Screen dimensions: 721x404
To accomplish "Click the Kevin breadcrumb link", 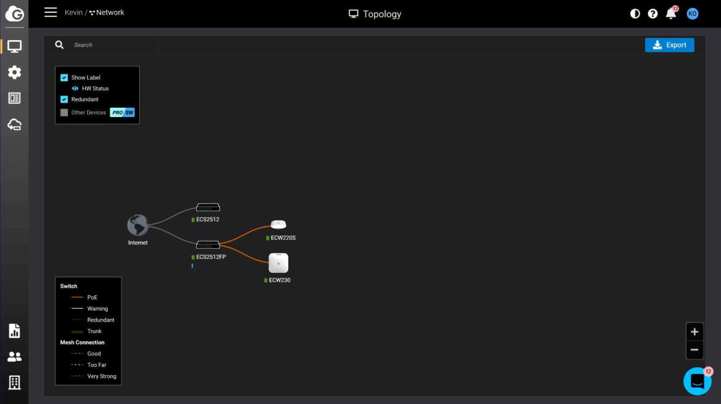I will pyautogui.click(x=73, y=12).
